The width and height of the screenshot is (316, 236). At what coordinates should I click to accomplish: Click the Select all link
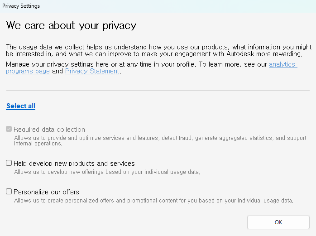coord(21,106)
